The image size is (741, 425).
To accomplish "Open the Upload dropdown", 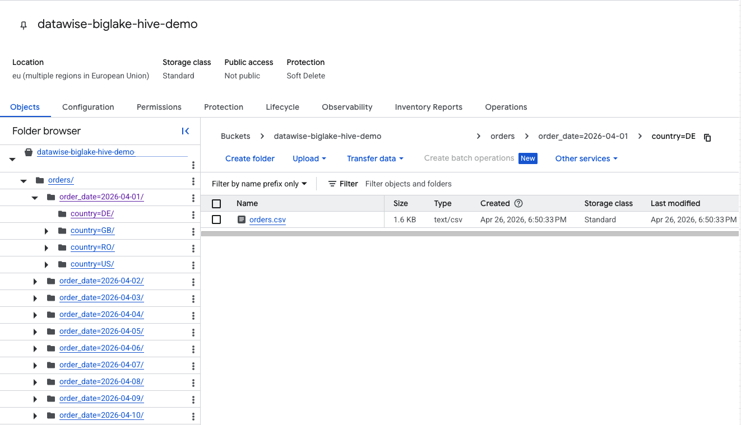I will coord(309,158).
